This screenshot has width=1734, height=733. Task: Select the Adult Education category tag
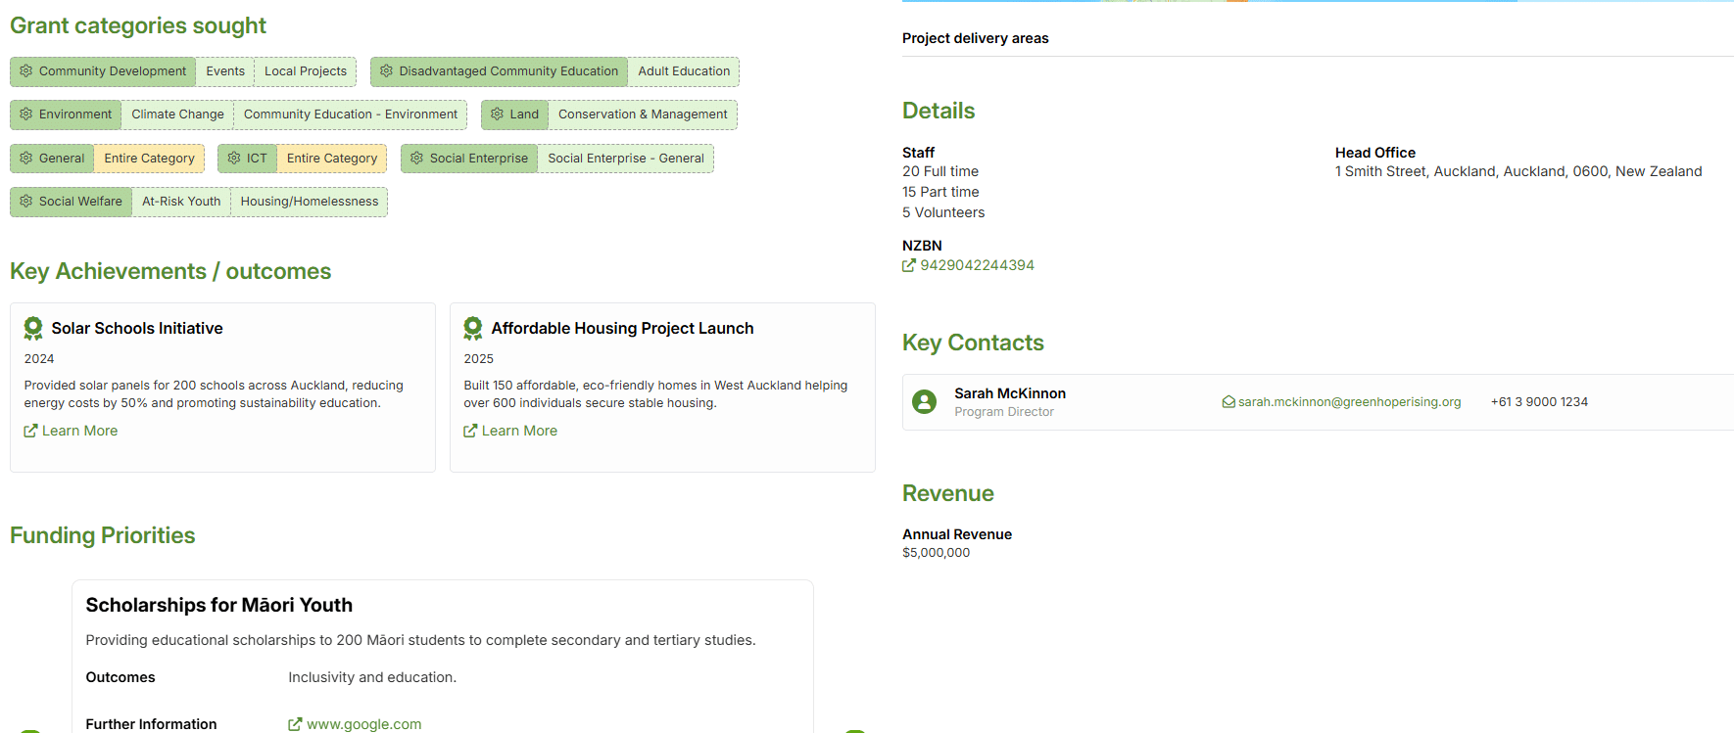point(684,71)
